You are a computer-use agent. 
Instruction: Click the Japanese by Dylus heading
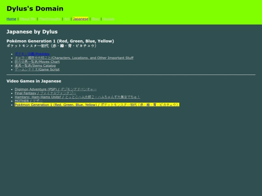[32, 31]
